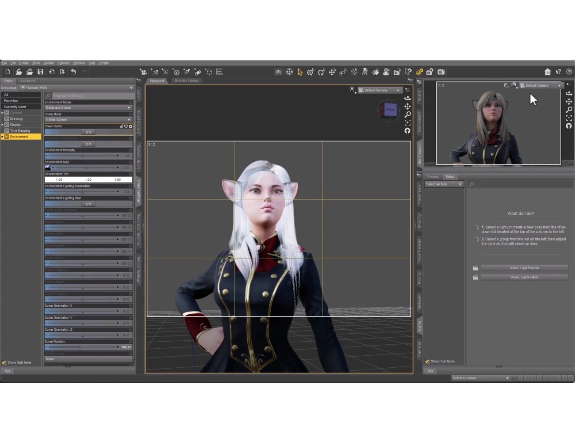
Task: Open the Environment Mode dropdown showing Dome and Scene
Action: tap(88, 107)
